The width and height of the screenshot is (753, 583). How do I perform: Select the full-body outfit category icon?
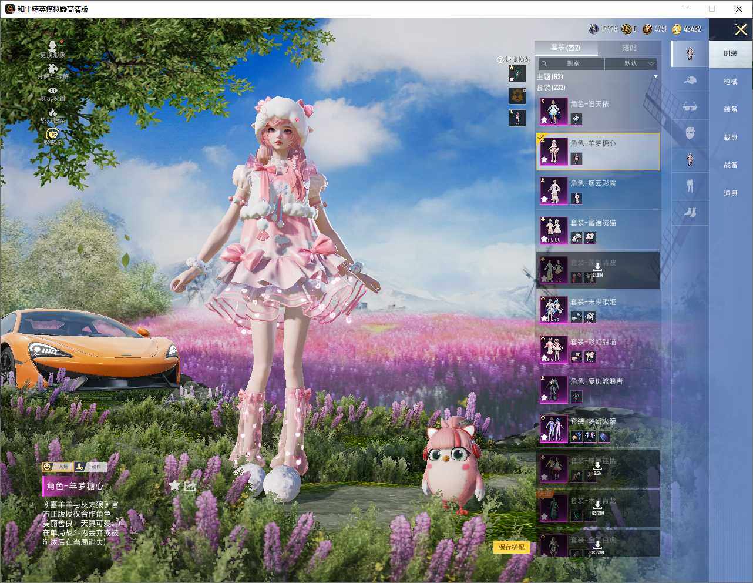690,53
